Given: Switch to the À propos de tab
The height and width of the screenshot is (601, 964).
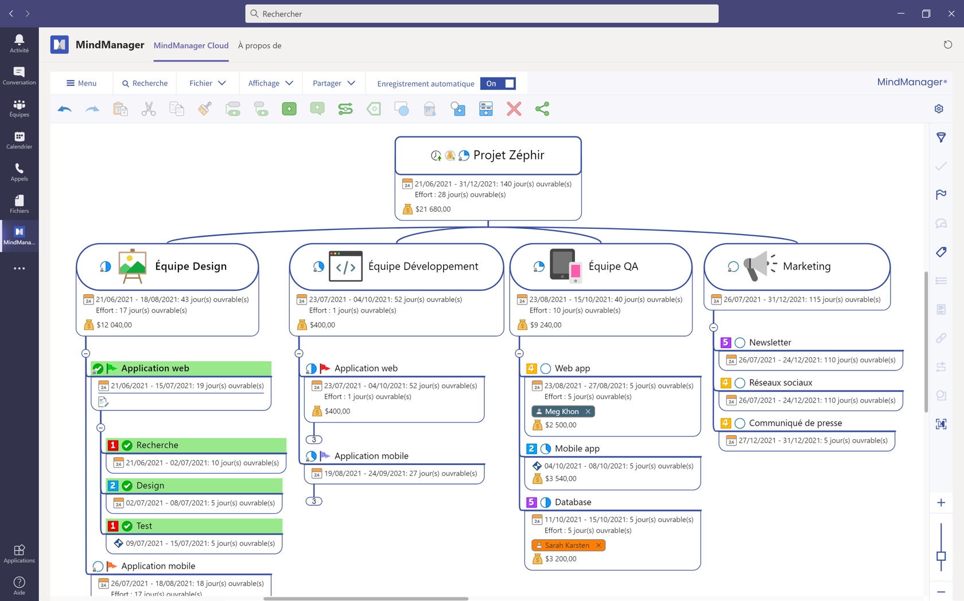Looking at the screenshot, I should tap(259, 45).
